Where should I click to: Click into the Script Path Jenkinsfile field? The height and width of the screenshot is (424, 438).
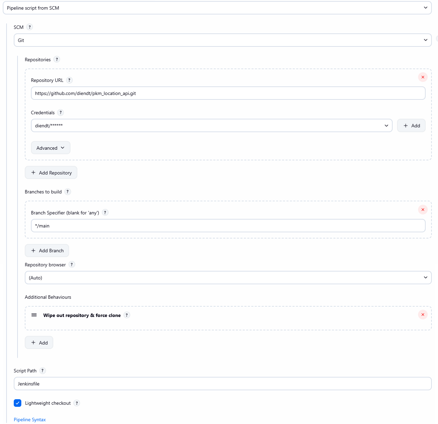click(x=222, y=384)
